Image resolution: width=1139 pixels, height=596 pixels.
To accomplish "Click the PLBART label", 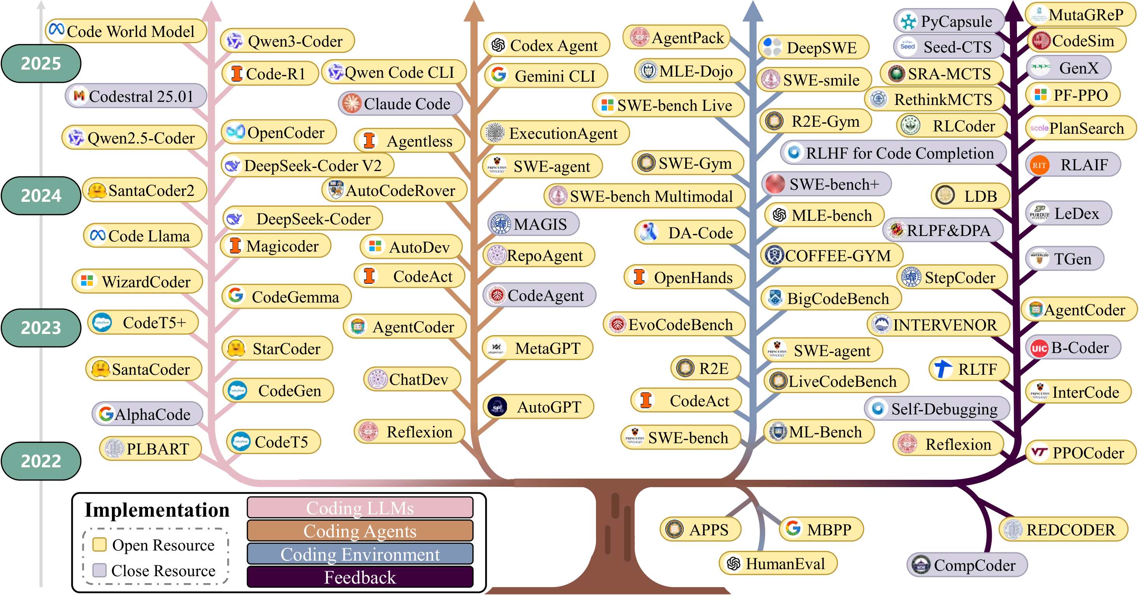I will (150, 448).
